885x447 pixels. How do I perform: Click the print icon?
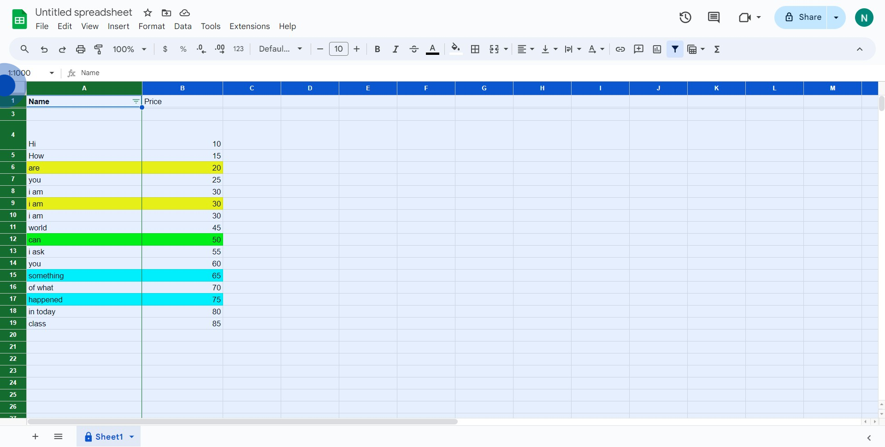click(81, 49)
